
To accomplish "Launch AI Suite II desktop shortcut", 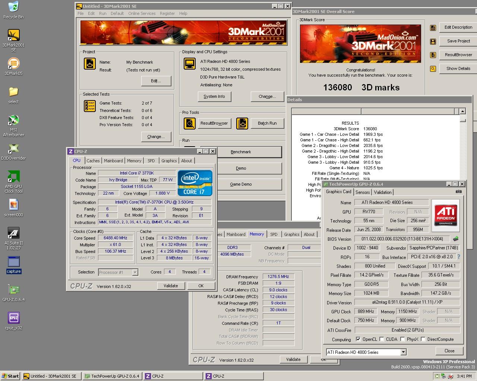I will [13, 238].
